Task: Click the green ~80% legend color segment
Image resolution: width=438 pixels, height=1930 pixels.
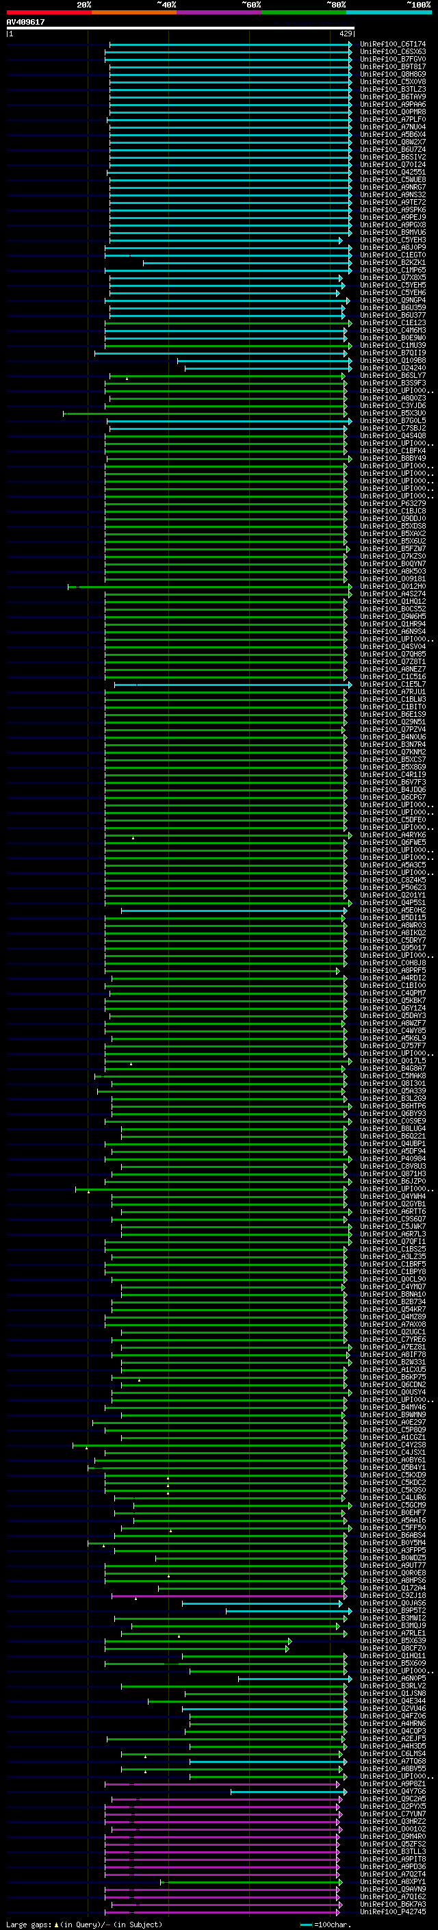Action: coord(304,12)
